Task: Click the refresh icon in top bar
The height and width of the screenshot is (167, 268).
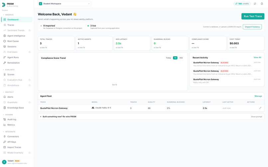Action: click(255, 4)
